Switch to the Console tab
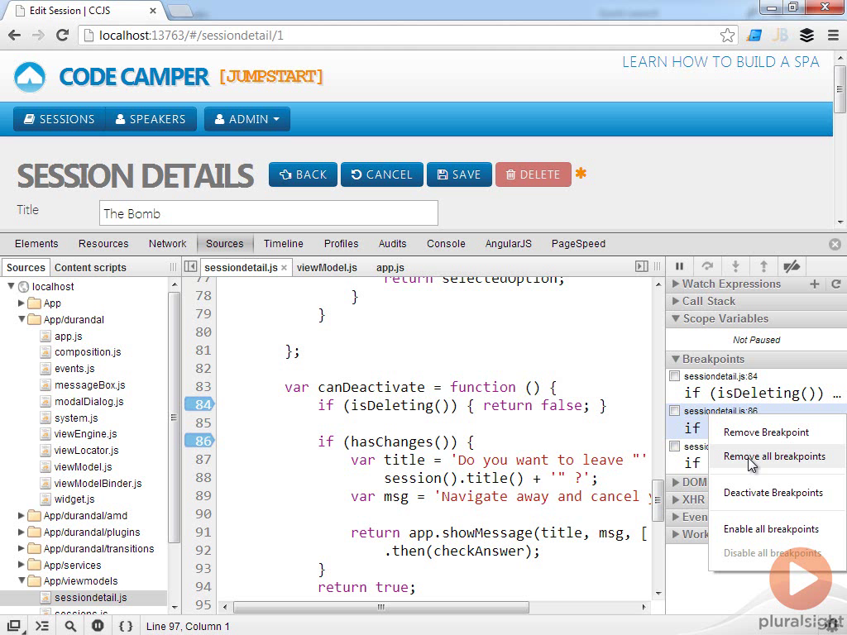 coord(446,244)
